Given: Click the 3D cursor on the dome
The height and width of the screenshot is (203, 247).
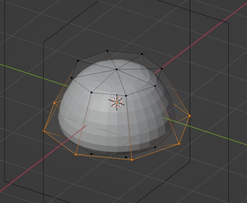Looking at the screenshot, I should click(x=117, y=102).
